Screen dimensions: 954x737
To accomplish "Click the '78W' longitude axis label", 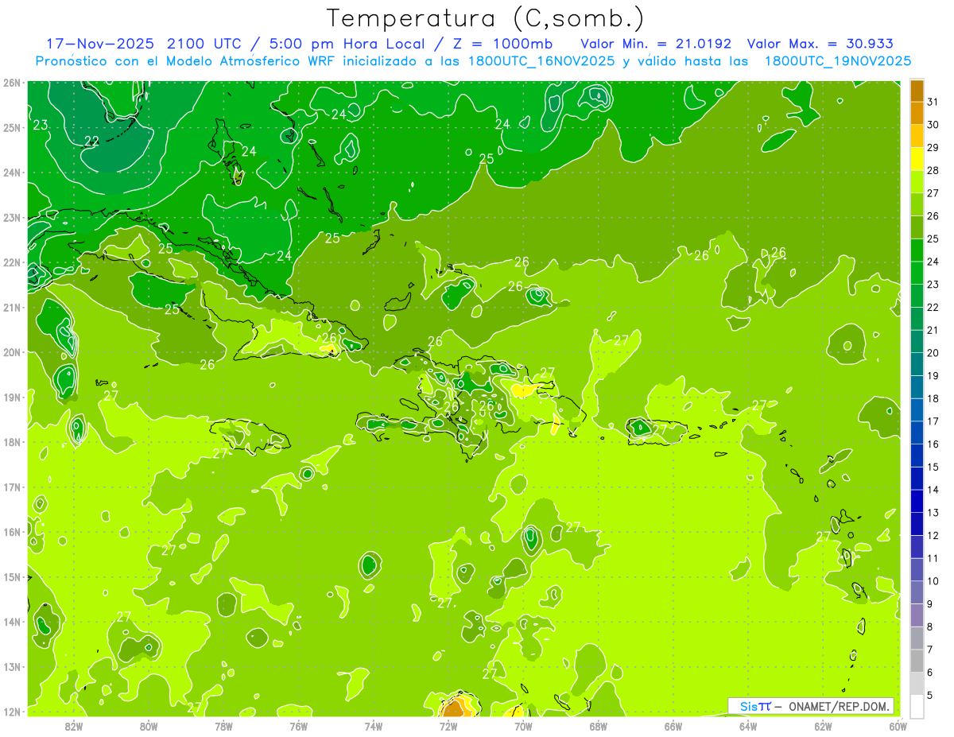I will [x=223, y=725].
